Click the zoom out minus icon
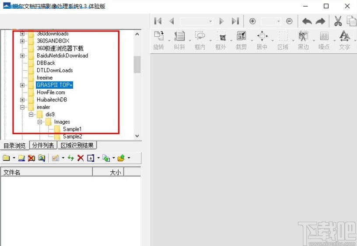Viewport: 357px width, 246px height. (289, 21)
